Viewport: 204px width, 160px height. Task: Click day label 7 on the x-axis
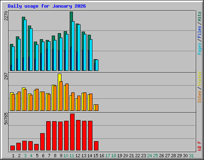click(49, 156)
